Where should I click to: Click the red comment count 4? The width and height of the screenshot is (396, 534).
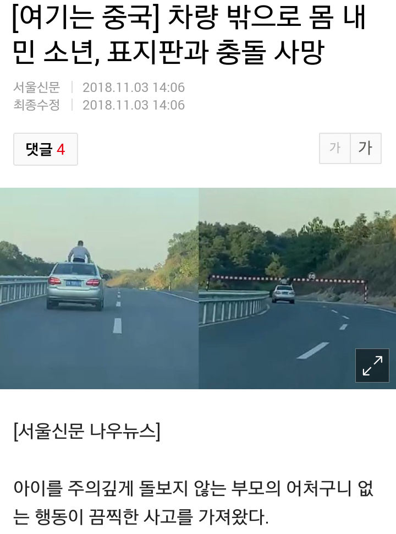click(x=61, y=149)
